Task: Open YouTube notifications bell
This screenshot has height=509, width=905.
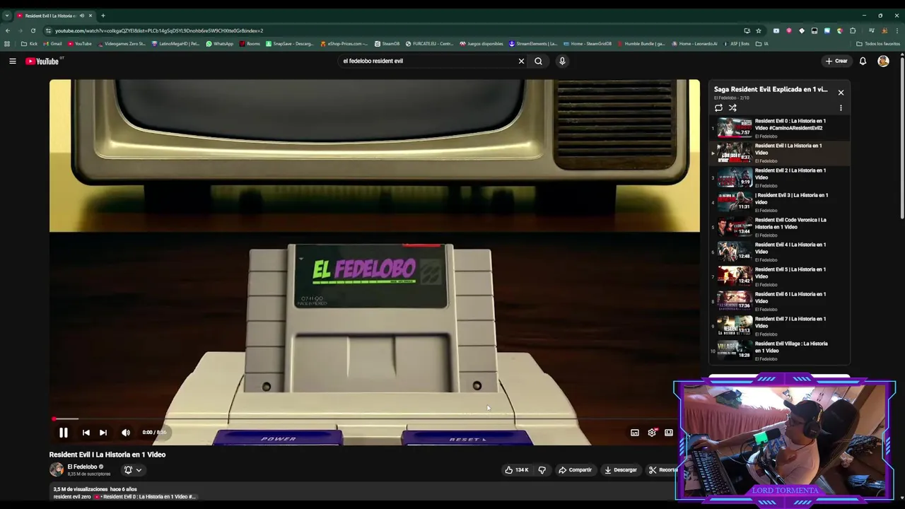Action: point(863,61)
